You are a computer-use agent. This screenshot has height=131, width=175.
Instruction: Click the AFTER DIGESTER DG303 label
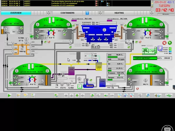pos(32,72)
